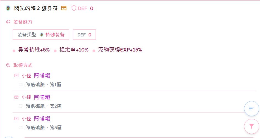
Task: Select the 宠物获得EXP+15% stat
Action: click(120, 50)
